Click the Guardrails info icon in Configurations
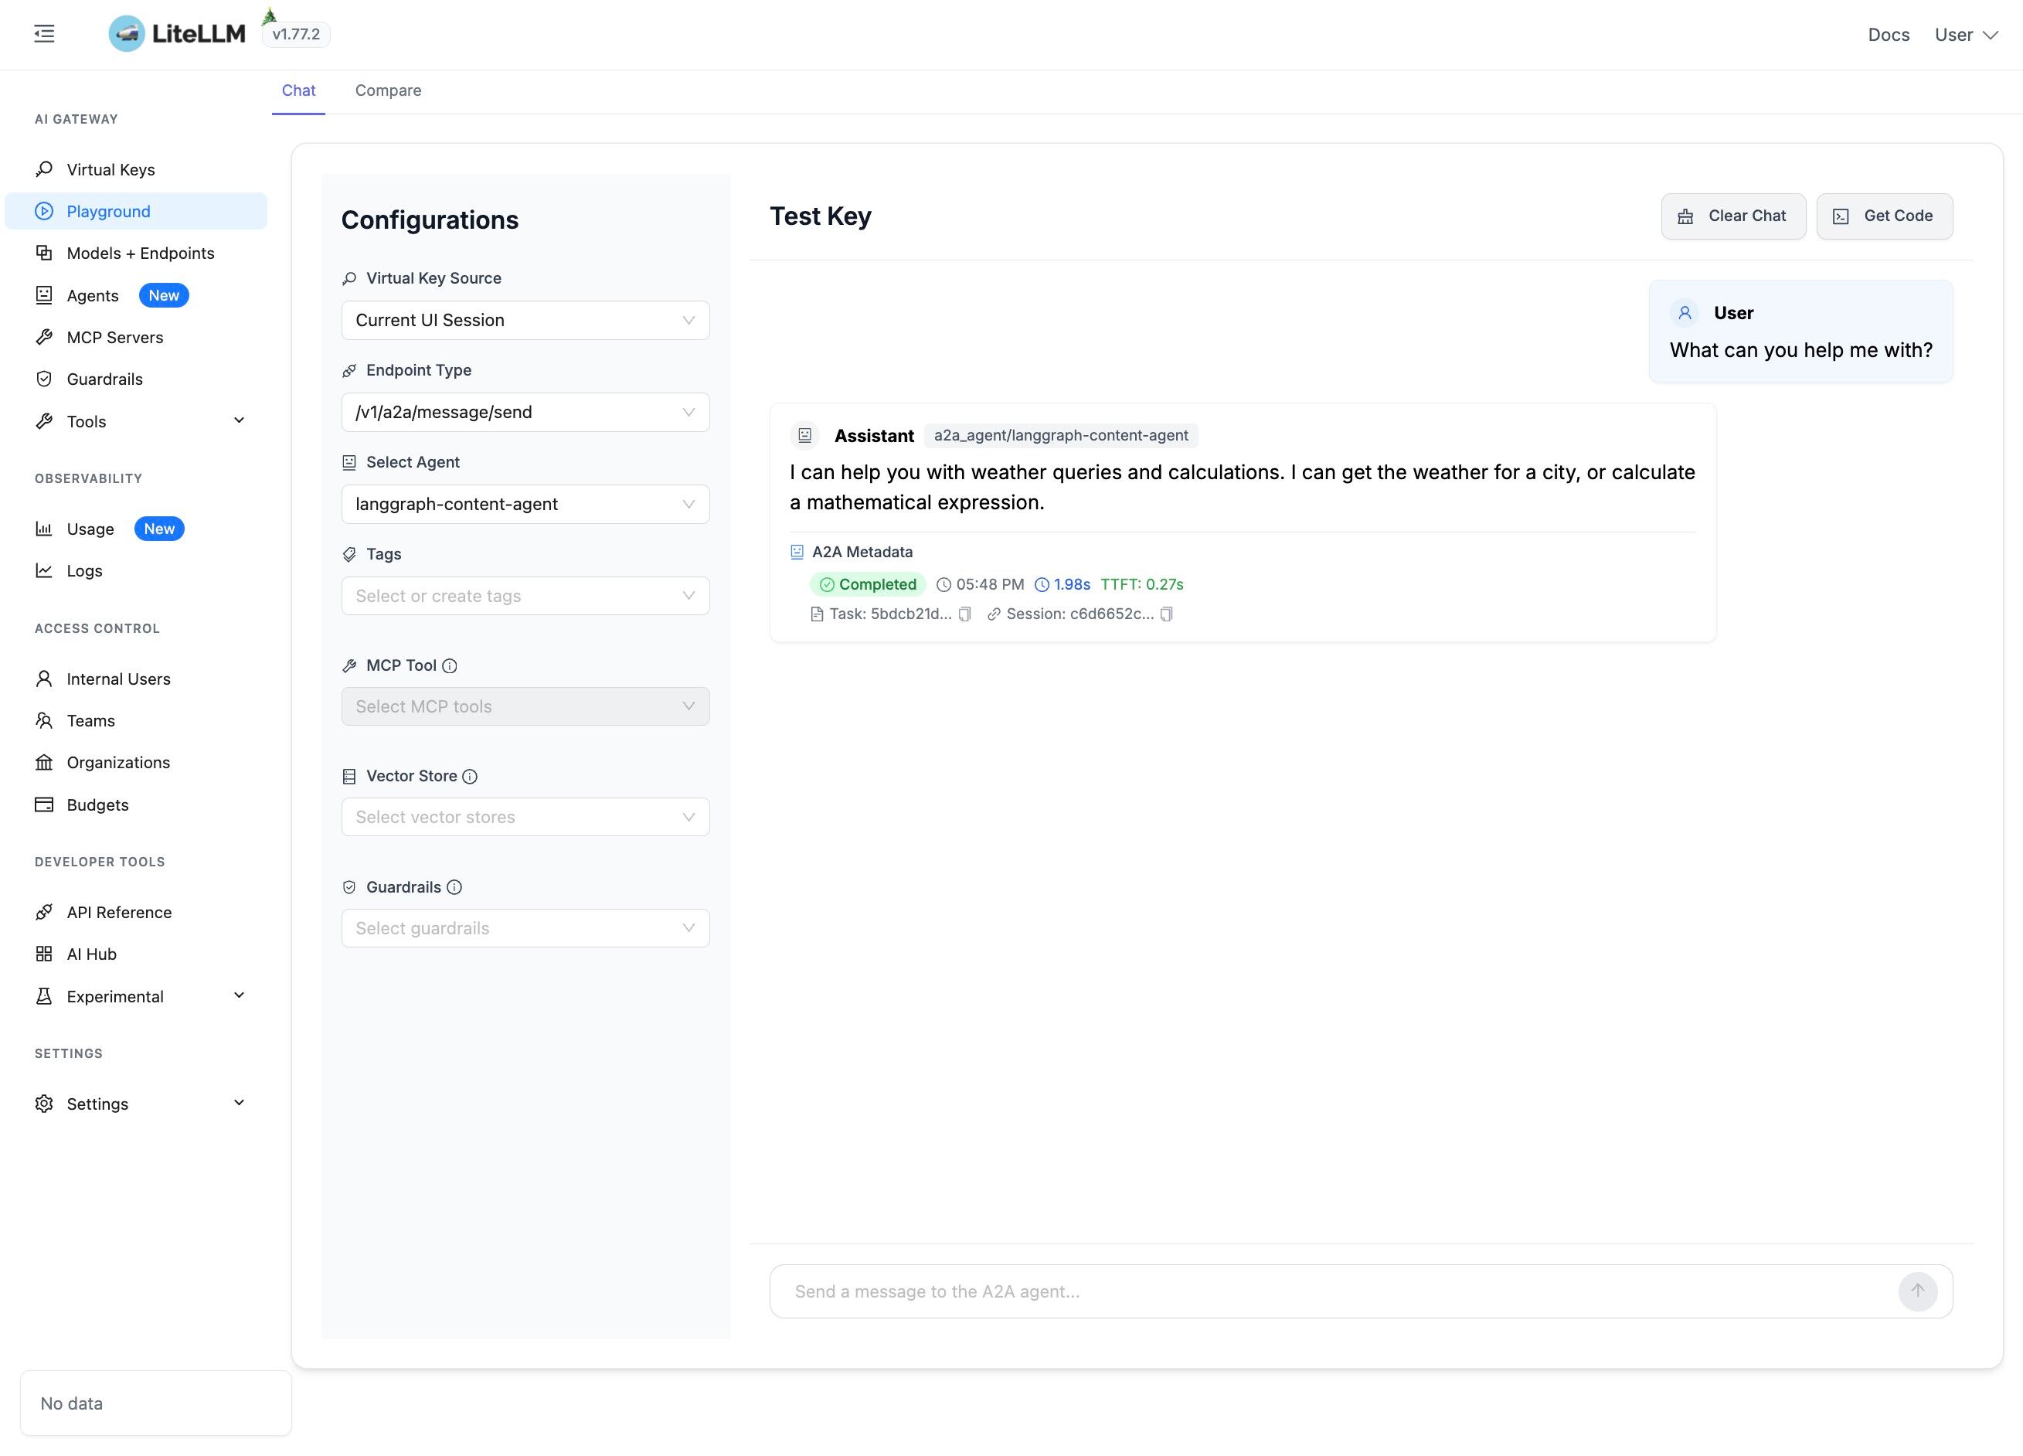This screenshot has width=2023, height=1456. click(454, 886)
